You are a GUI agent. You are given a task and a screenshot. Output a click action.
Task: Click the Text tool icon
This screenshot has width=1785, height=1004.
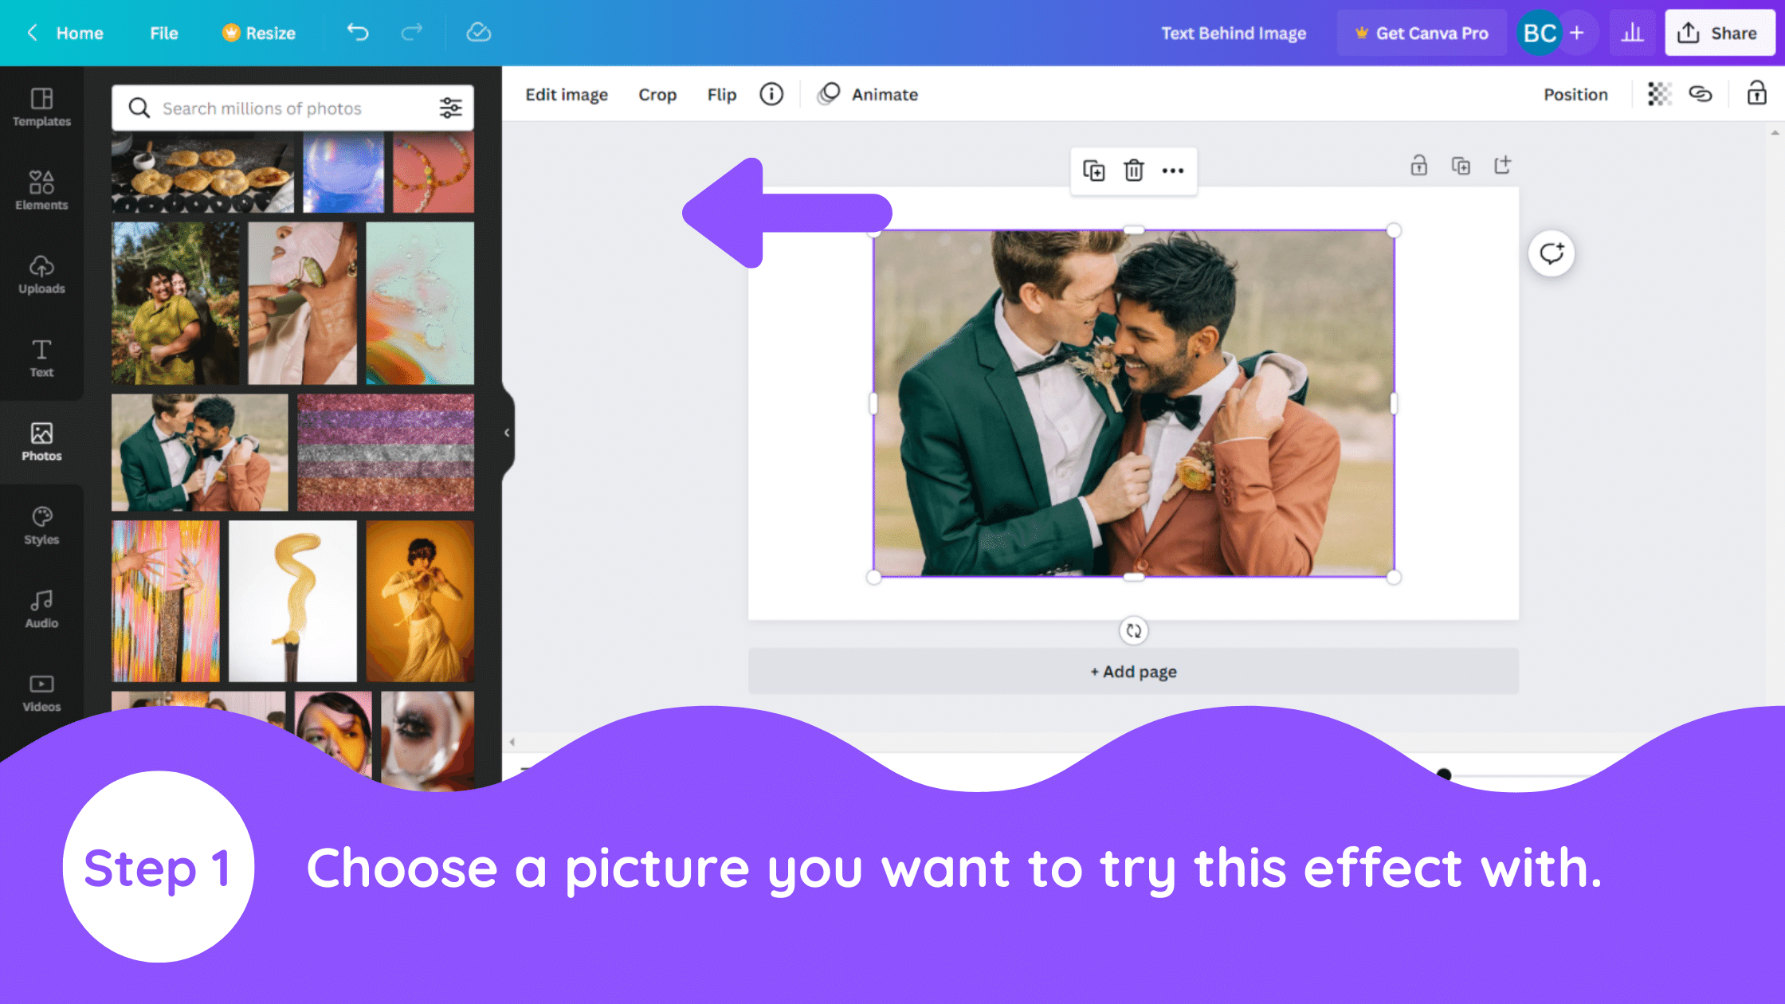point(41,355)
